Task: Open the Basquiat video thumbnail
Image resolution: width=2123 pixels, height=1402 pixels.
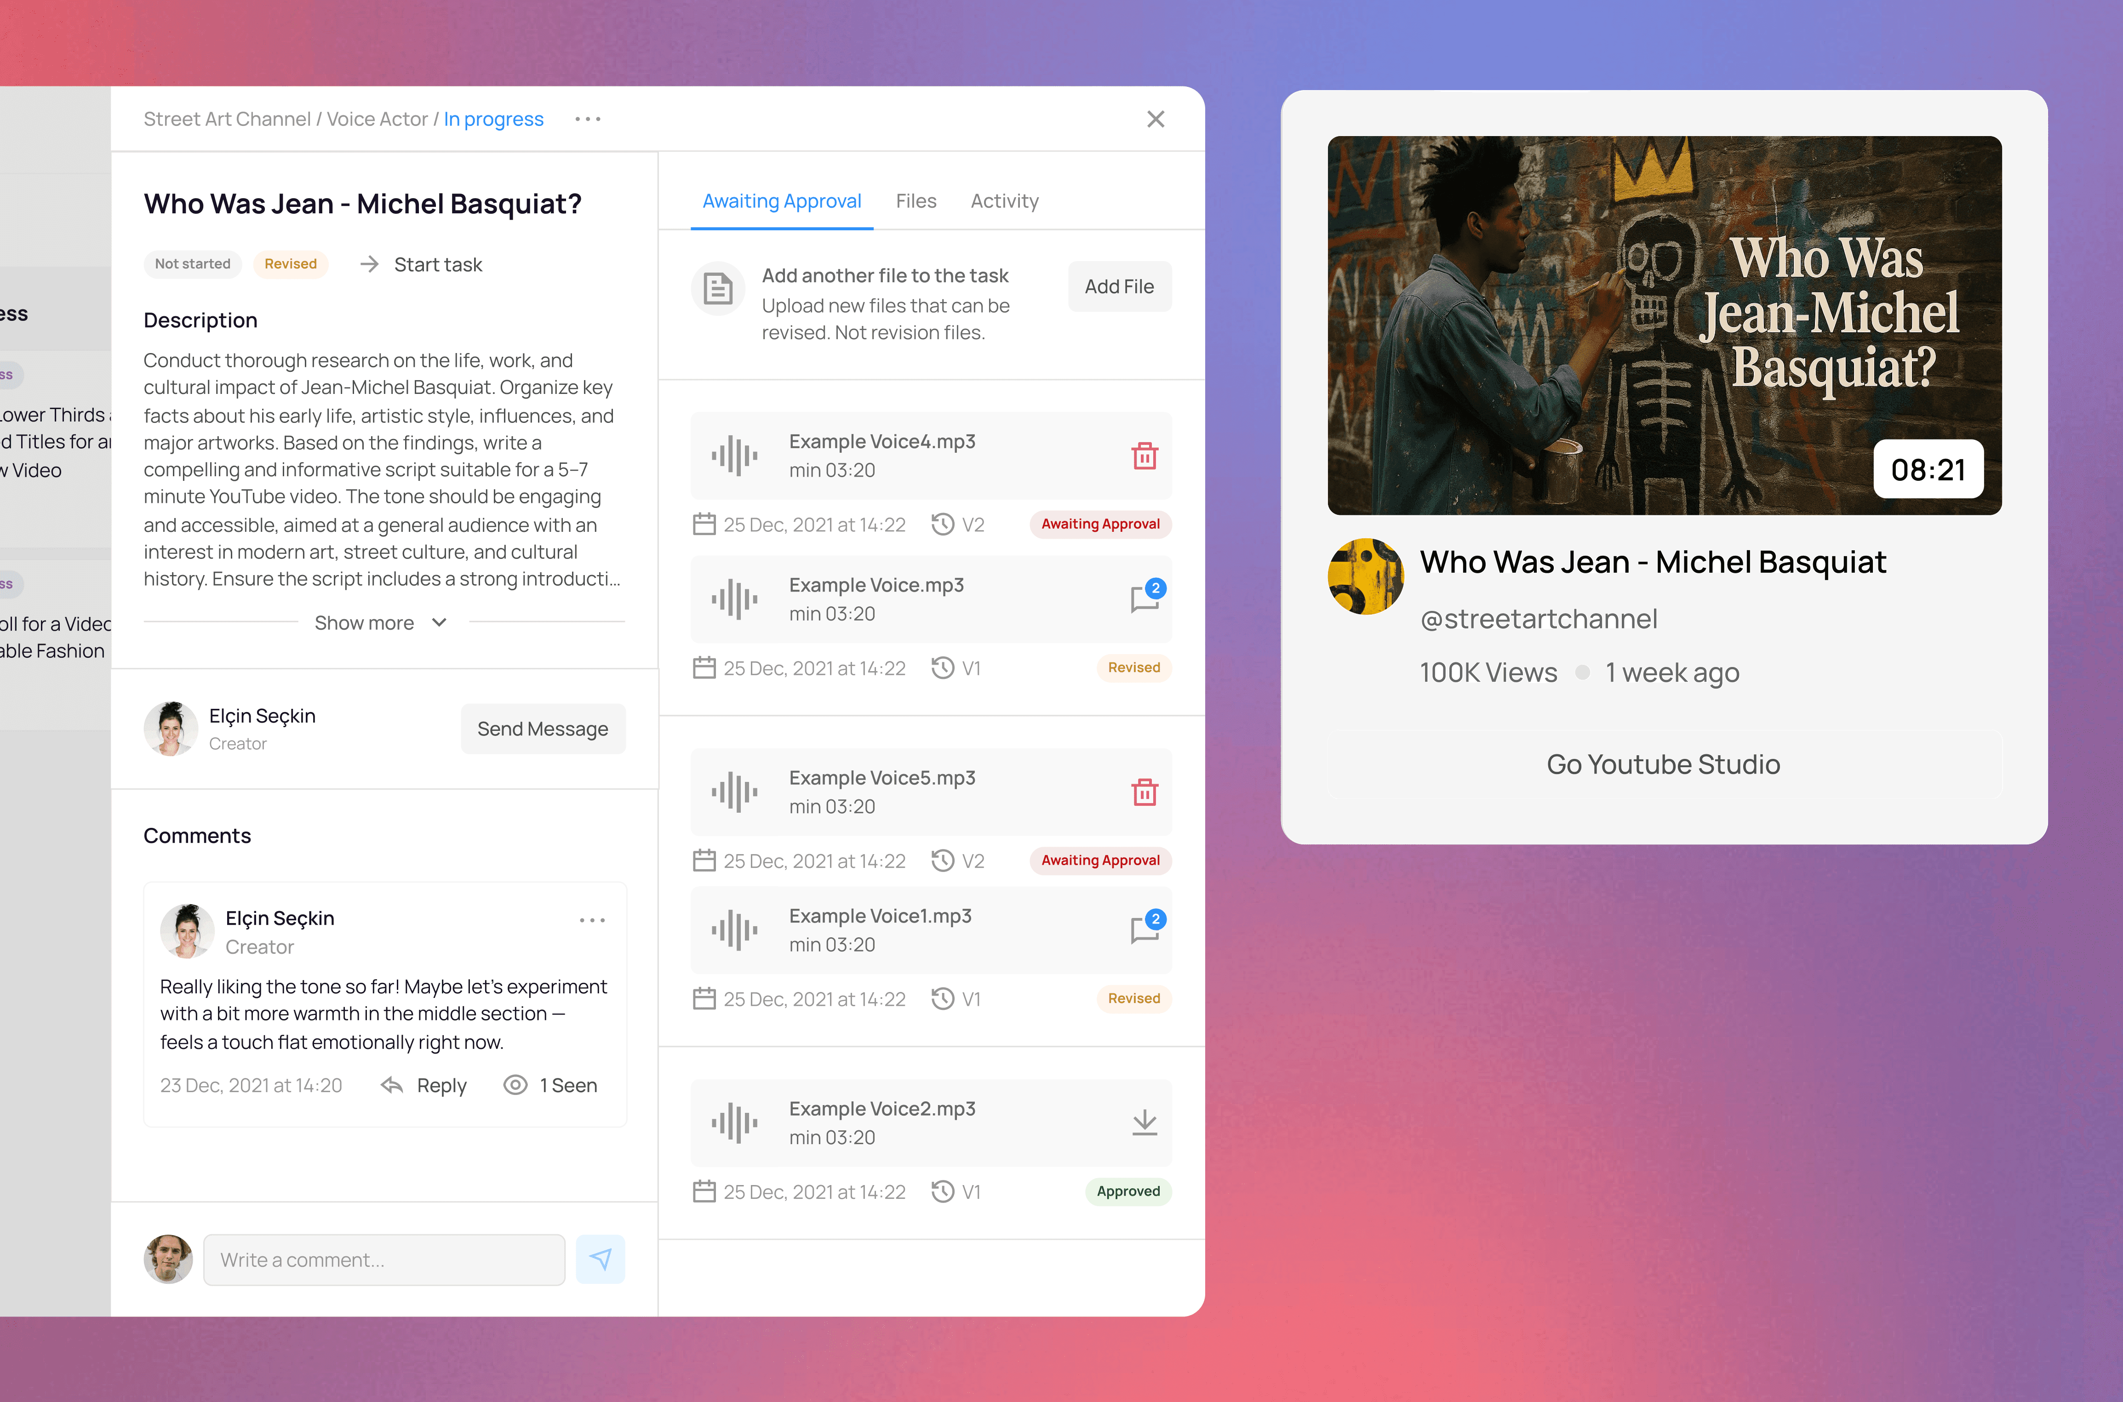Action: click(1663, 325)
